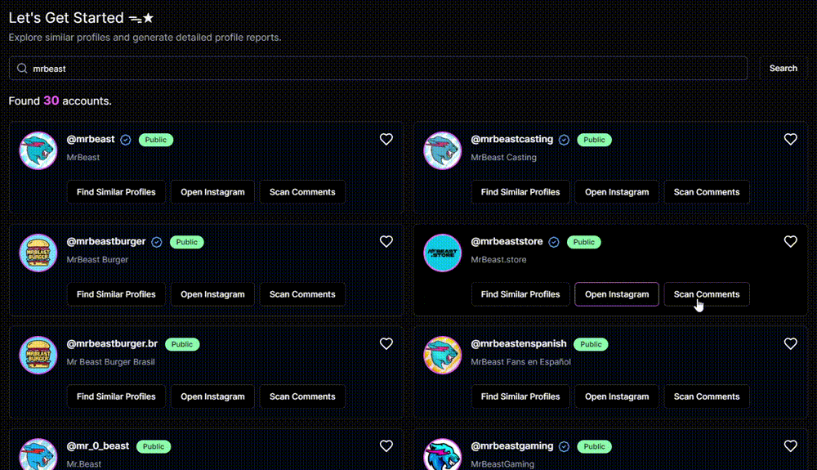This screenshot has width=817, height=470.
Task: Click the verified badge next to @mrbeast
Action: 126,140
